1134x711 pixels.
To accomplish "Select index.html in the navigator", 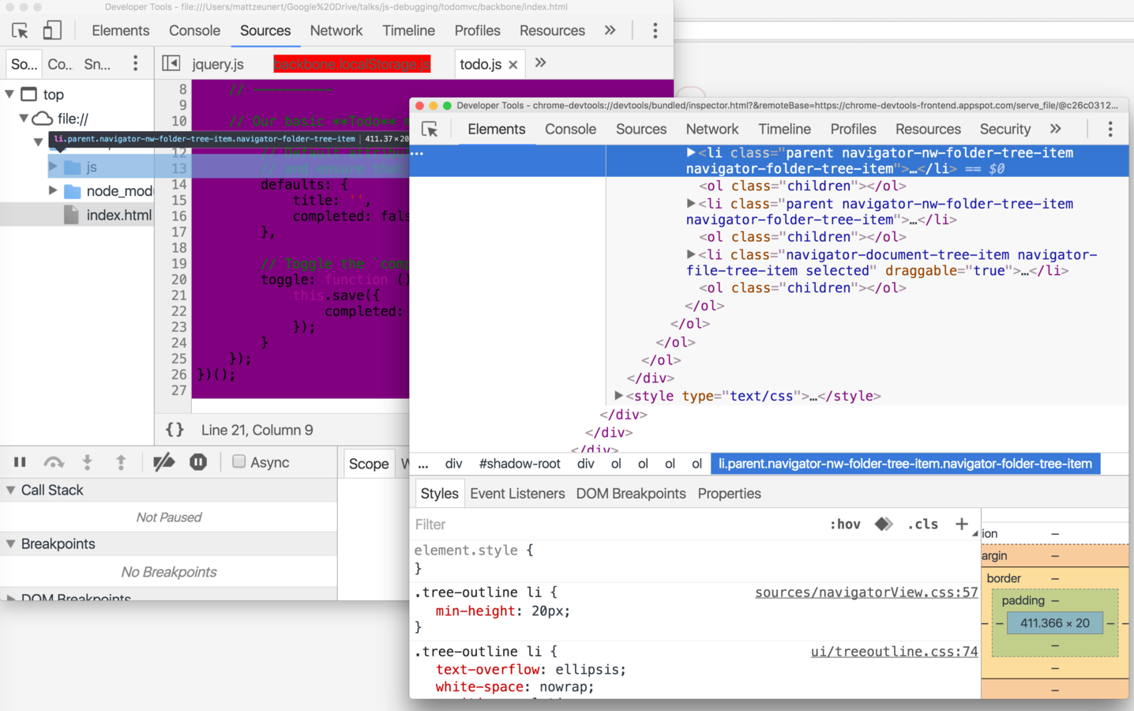I will click(x=118, y=215).
